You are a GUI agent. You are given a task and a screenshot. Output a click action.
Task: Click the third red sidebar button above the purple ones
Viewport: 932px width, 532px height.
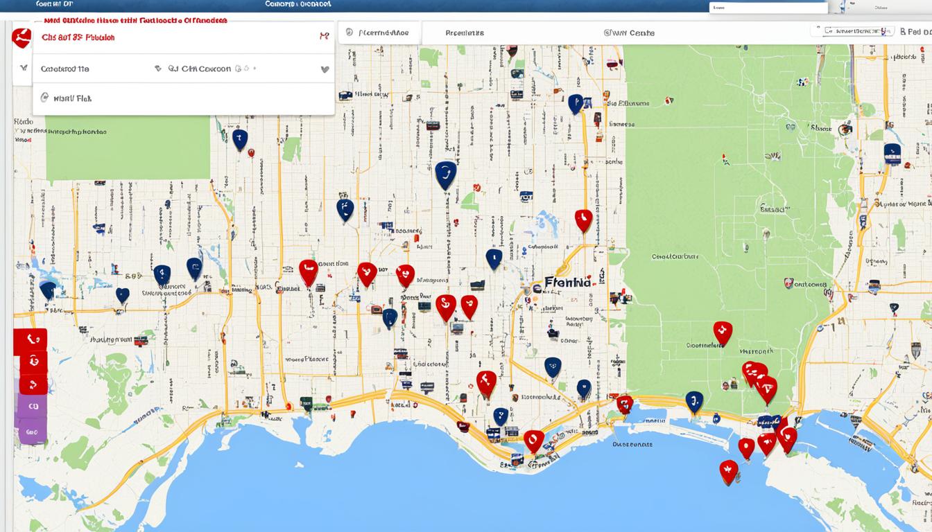(x=32, y=384)
